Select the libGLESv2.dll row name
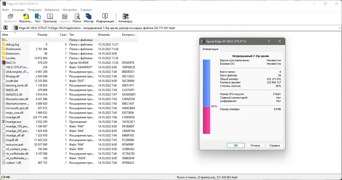 [14, 94]
